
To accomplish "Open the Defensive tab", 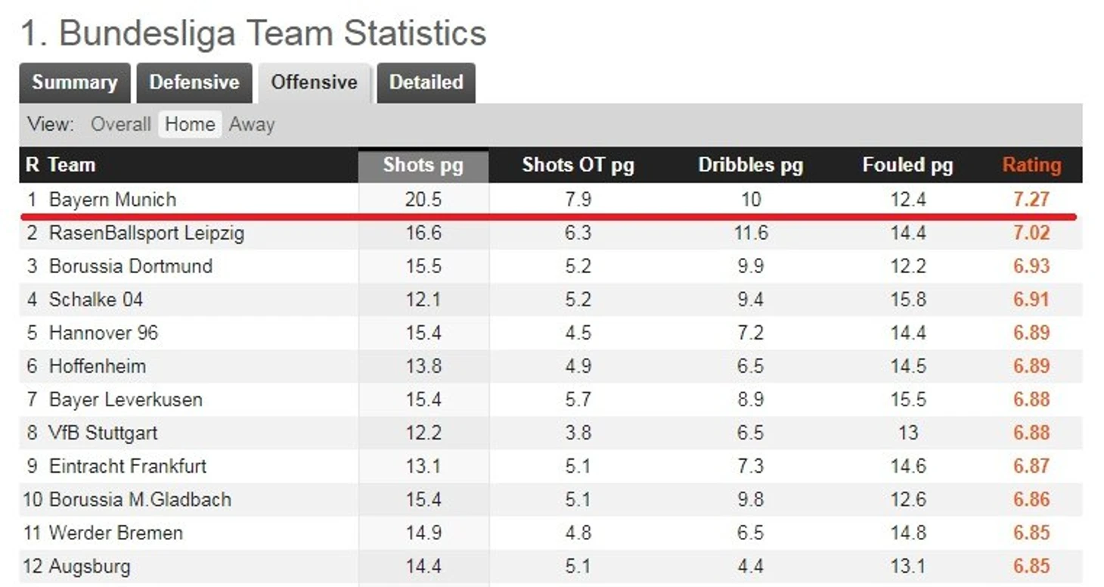I will pyautogui.click(x=194, y=82).
